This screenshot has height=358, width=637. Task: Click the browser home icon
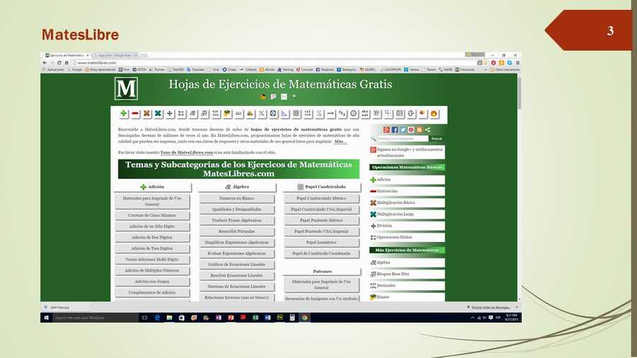tap(67, 63)
